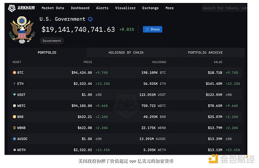Click the ETH price $2,523.44
This screenshot has width=259, height=168.
tap(83, 84)
